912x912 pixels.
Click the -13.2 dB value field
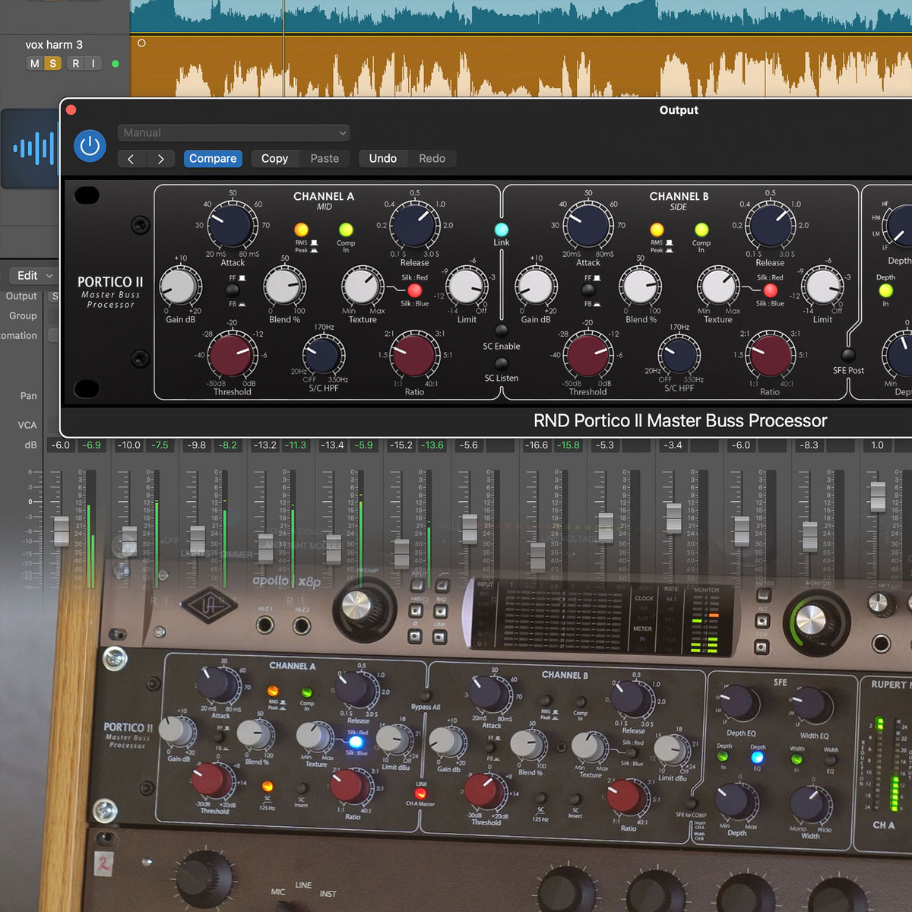[264, 445]
